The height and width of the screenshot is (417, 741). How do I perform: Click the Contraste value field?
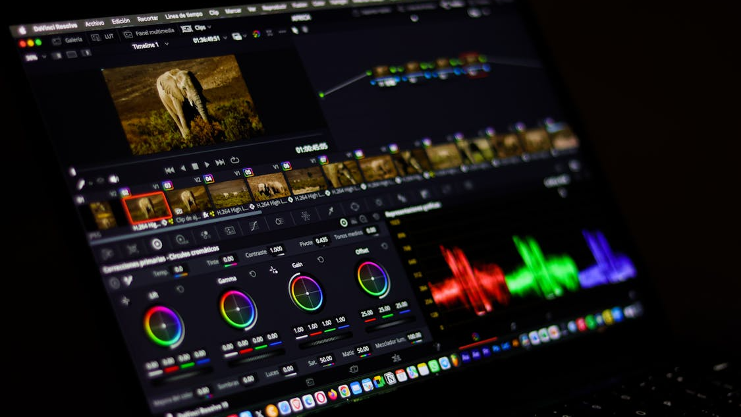(276, 249)
